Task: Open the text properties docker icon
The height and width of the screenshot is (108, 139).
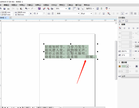Action: 123,13
